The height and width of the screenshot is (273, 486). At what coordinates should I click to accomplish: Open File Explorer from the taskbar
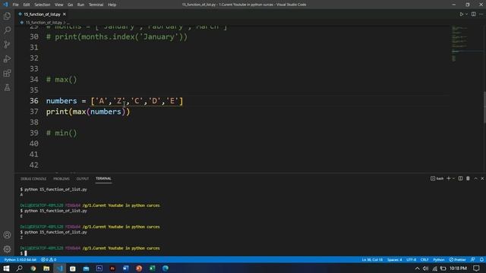46,268
